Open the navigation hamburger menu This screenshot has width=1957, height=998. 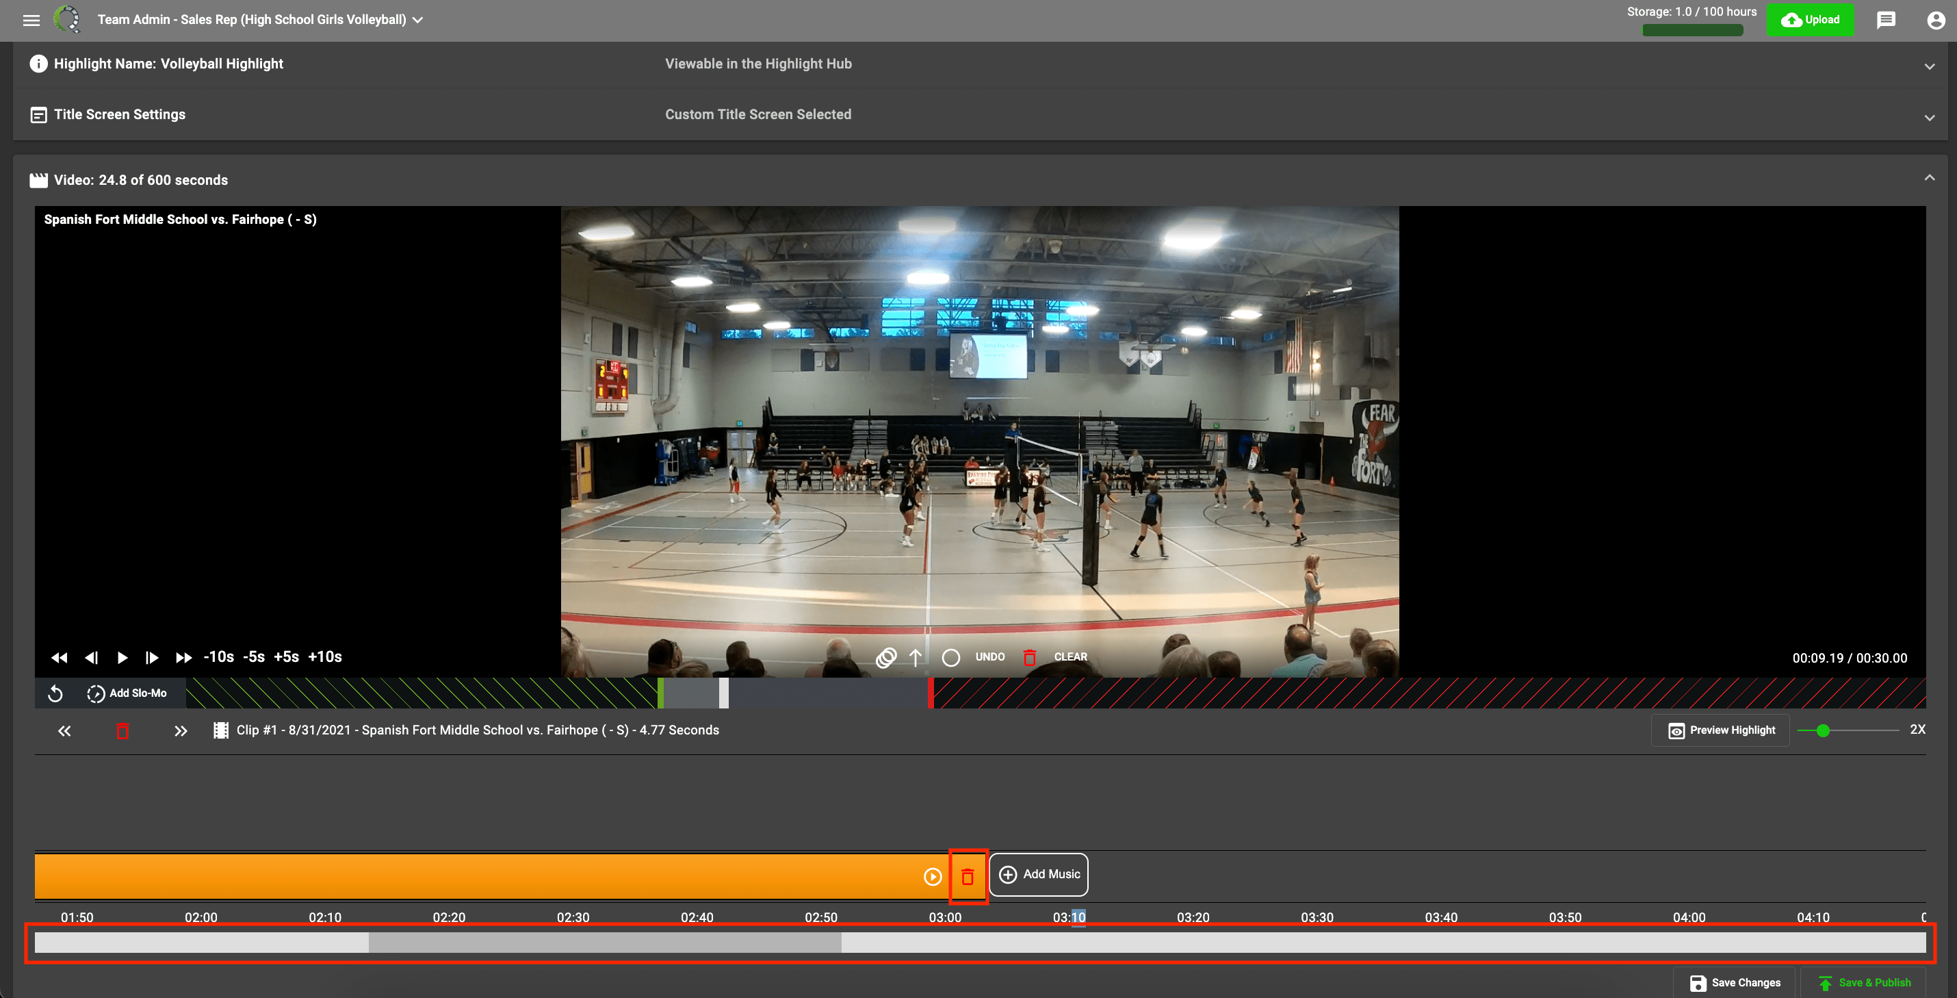coord(31,21)
